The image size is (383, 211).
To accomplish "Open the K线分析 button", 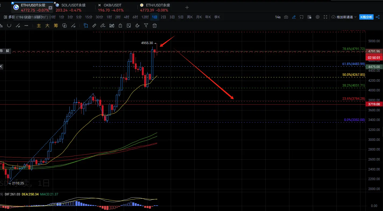I will tap(366, 17).
